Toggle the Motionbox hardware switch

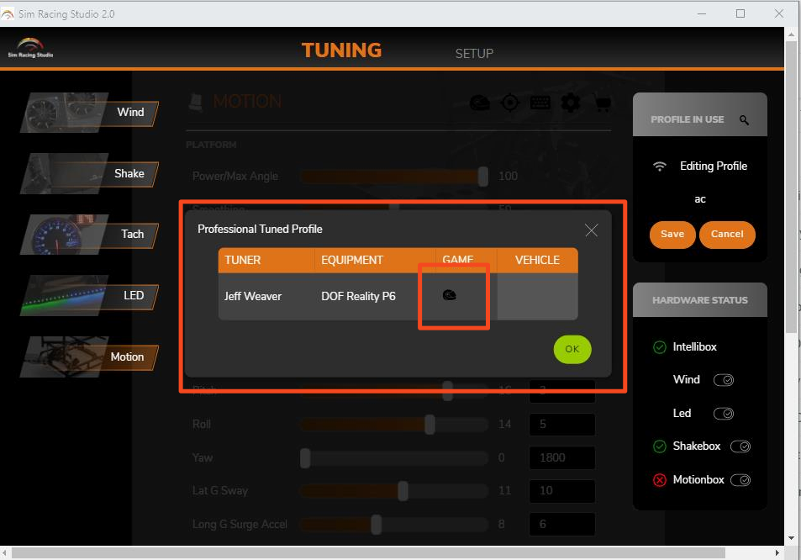(x=740, y=480)
